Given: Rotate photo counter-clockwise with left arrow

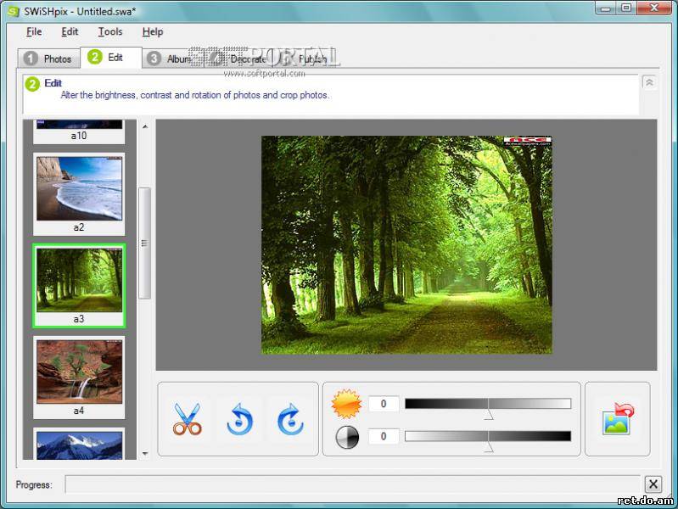Looking at the screenshot, I should click(x=239, y=419).
